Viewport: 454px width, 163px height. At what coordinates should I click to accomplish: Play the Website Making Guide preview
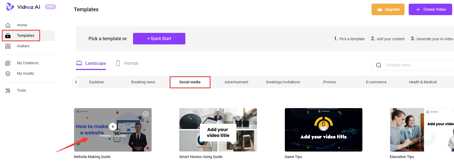click(113, 127)
